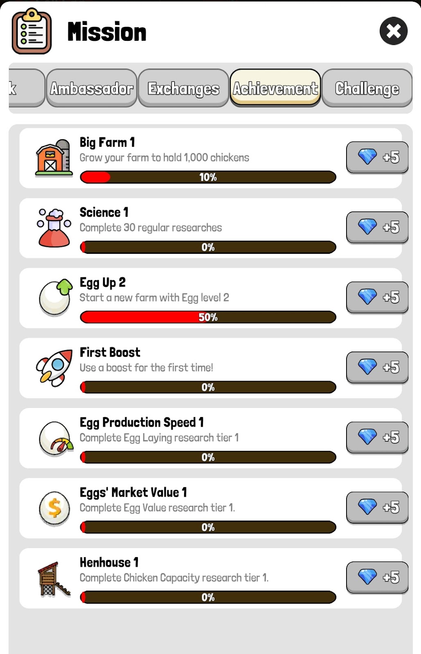
Task: Click the Big Farm 1 progress bar
Action: pos(208,177)
